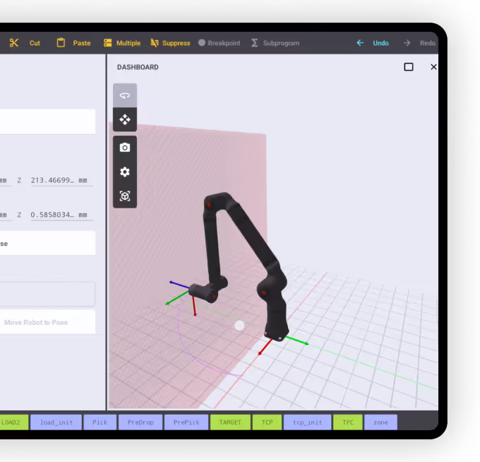480x462 pixels.
Task: Click the Paste clipboard icon
Action: click(61, 42)
